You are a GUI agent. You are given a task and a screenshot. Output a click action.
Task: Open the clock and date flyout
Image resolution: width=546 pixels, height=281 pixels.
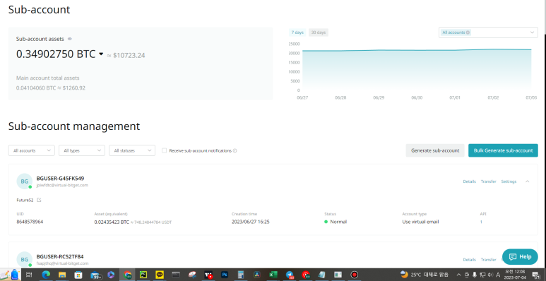[515, 275]
